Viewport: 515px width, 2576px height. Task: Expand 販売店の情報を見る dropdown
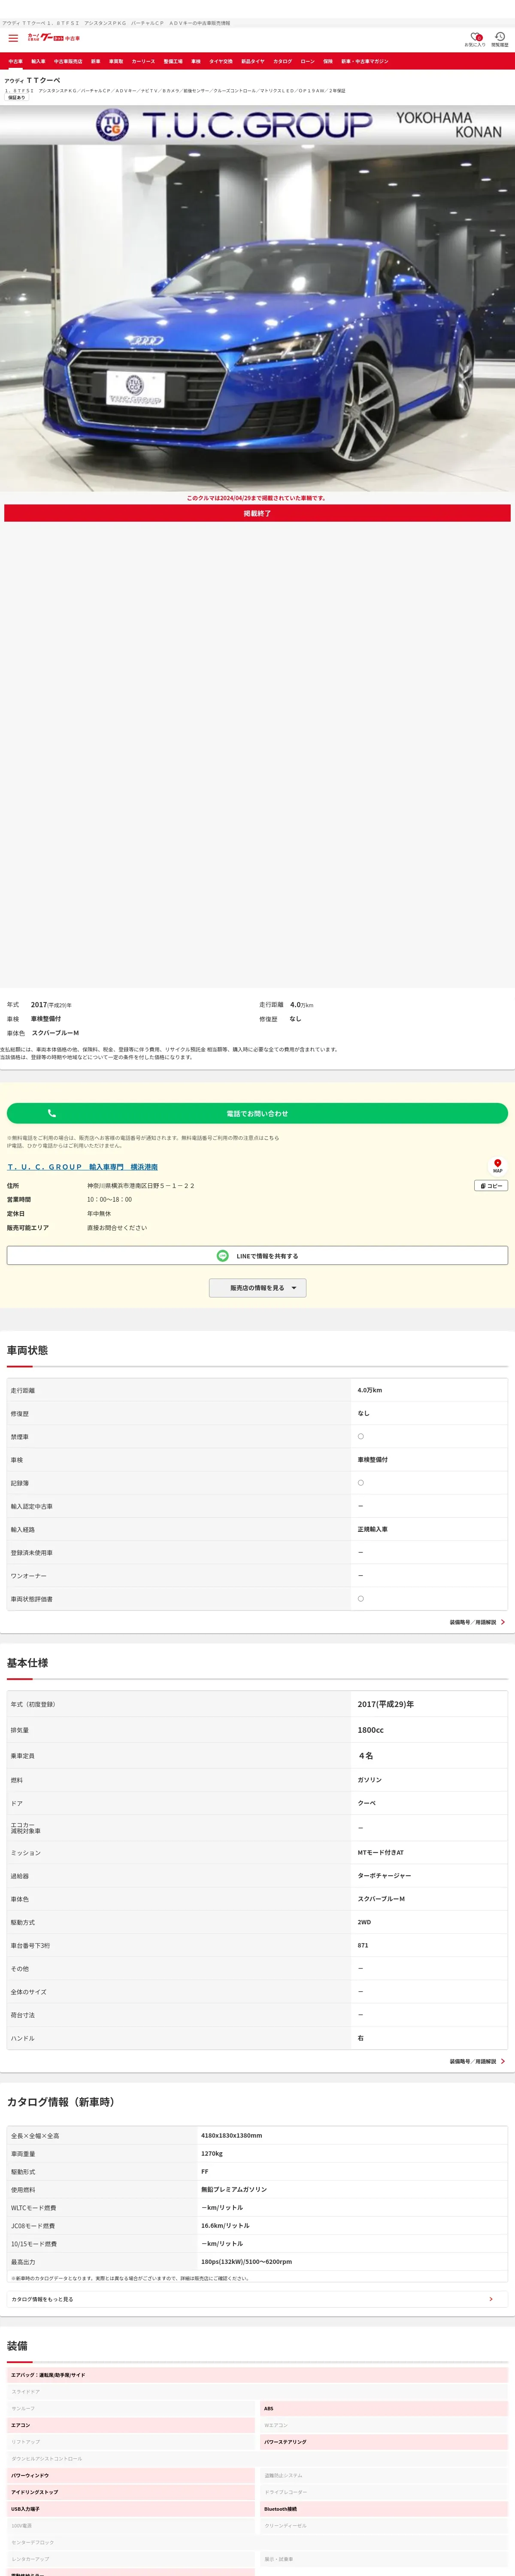pyautogui.click(x=257, y=1288)
